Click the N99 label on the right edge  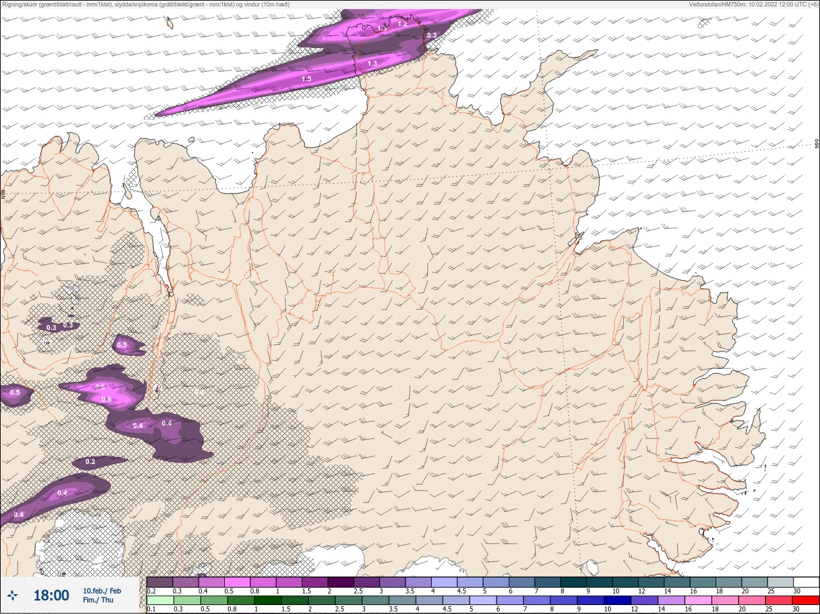[817, 144]
